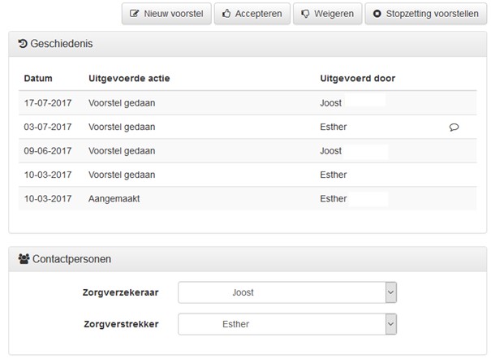Select the Zorgverzekeraar field showing Joost
Viewport: 491px width, 359px height.
point(287,292)
